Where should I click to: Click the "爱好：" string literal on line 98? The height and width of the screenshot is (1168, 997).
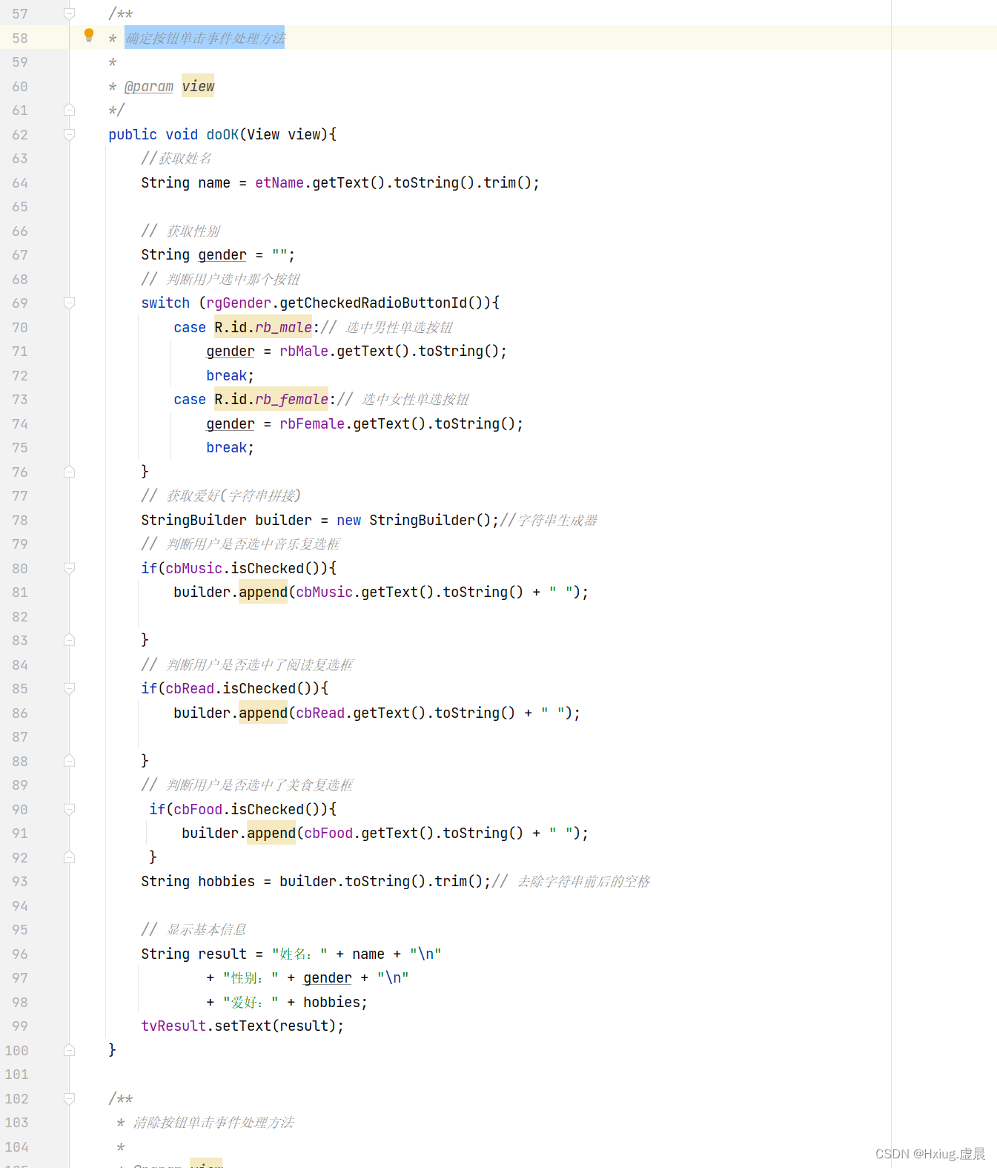click(251, 1002)
